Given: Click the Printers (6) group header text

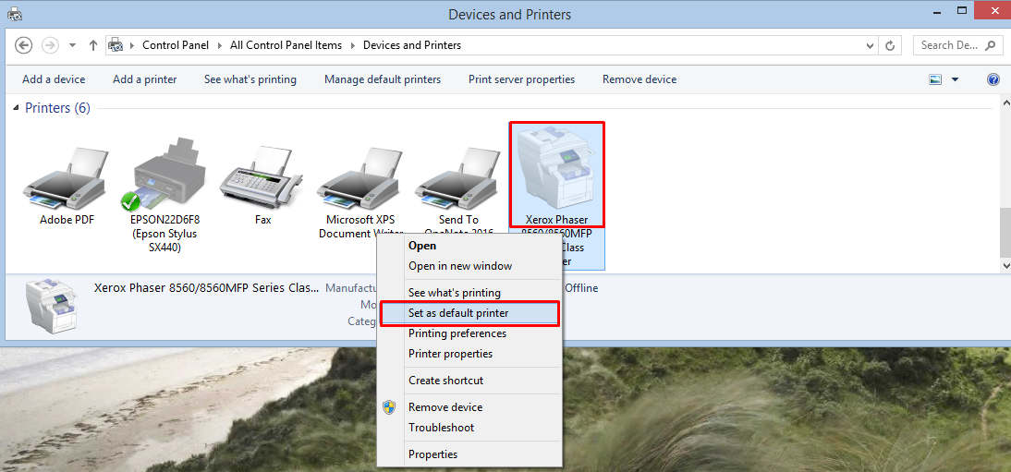Looking at the screenshot, I should (x=57, y=108).
